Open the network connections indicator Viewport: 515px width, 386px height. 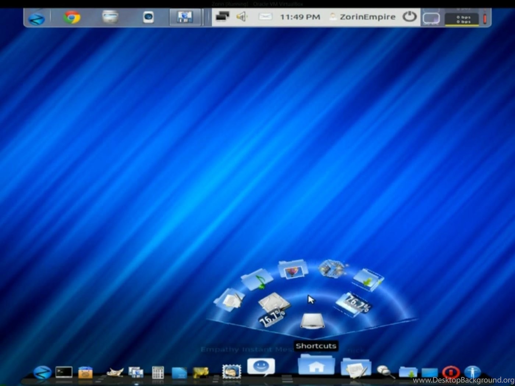222,17
